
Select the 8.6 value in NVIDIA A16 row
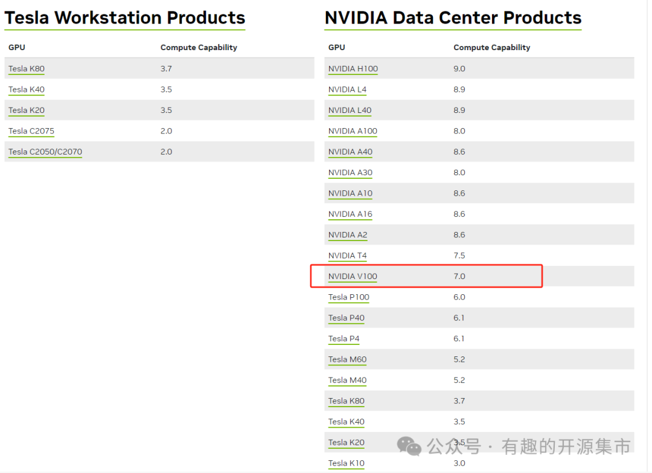coord(459,214)
